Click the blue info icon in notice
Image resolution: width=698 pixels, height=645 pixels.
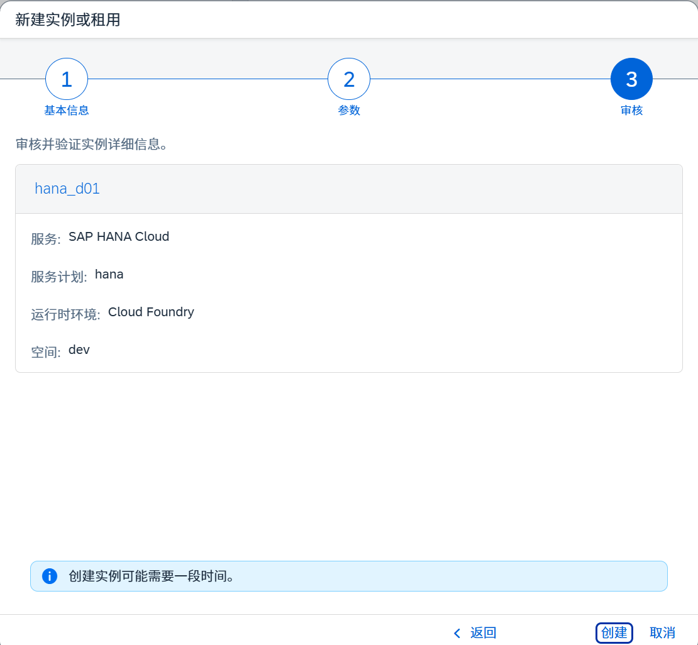(x=50, y=576)
